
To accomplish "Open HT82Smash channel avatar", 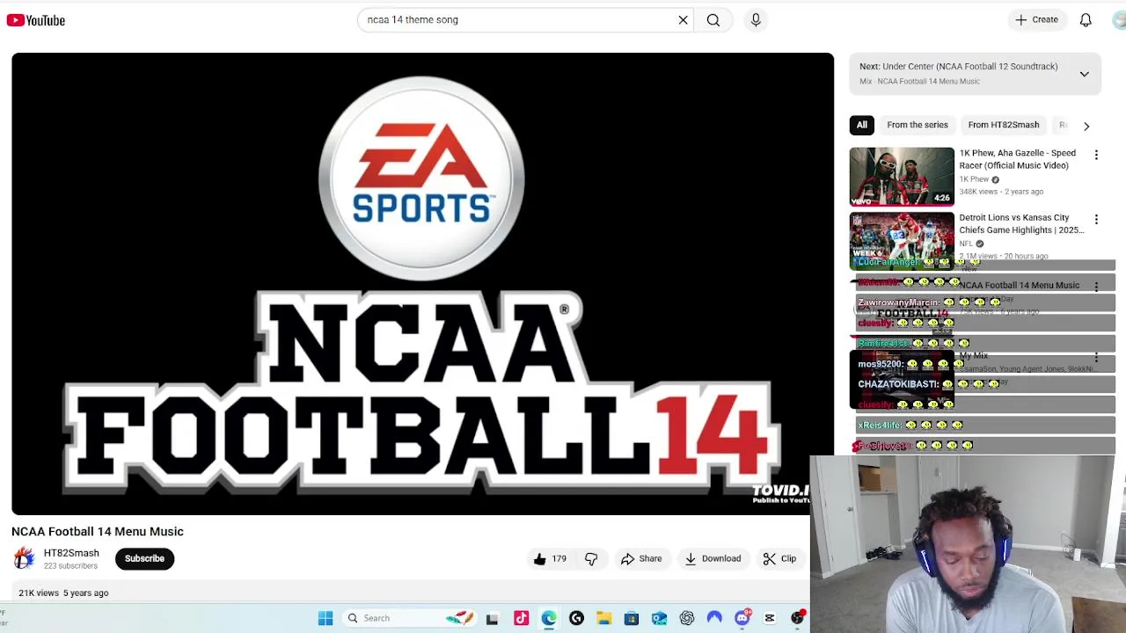I will (x=24, y=558).
